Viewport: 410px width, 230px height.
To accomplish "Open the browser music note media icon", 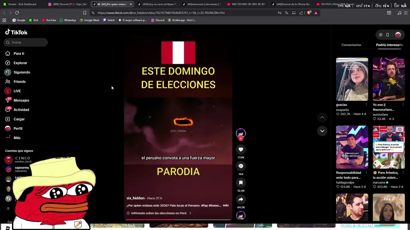I will coord(399,13).
